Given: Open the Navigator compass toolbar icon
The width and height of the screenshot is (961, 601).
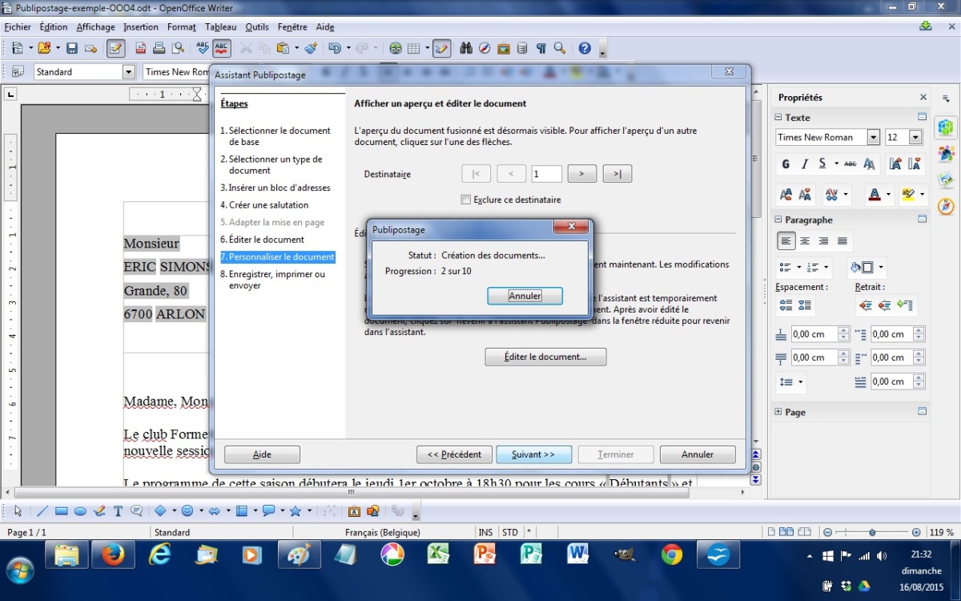Looking at the screenshot, I should 485,48.
